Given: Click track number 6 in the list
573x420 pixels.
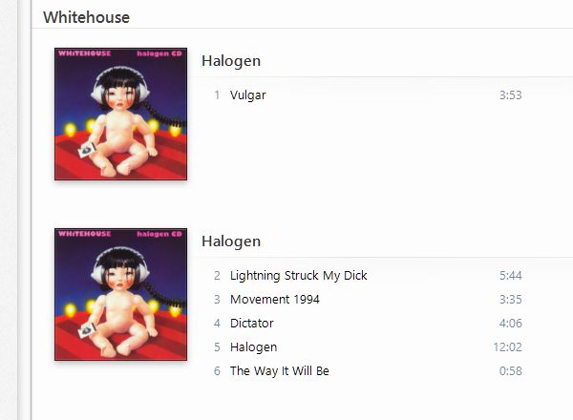Looking at the screenshot, I should point(217,371).
